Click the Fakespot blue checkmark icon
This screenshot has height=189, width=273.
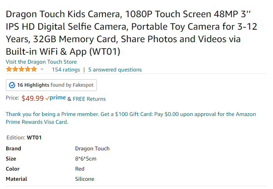[12, 85]
